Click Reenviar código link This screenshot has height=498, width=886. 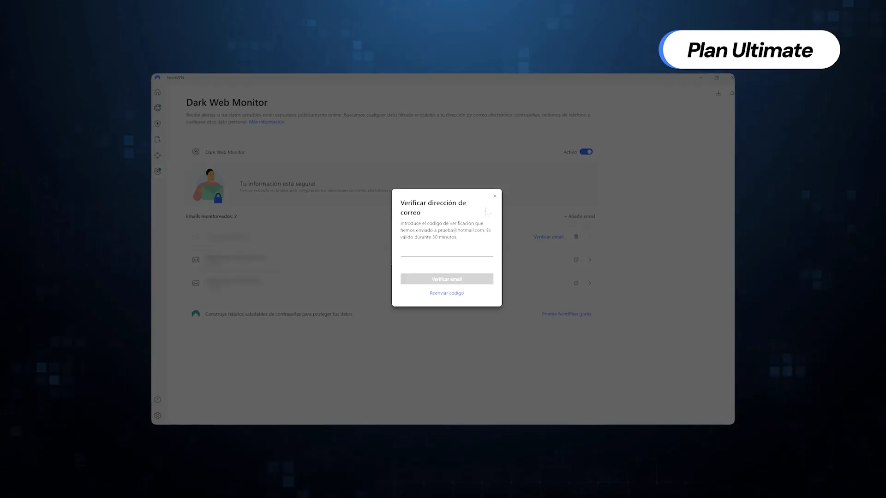(447, 293)
